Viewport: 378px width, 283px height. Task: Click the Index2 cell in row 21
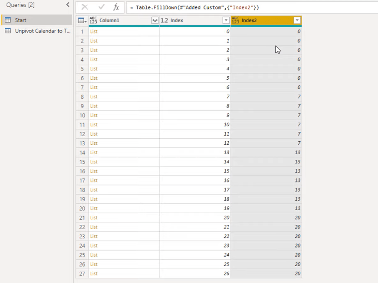coord(266,218)
